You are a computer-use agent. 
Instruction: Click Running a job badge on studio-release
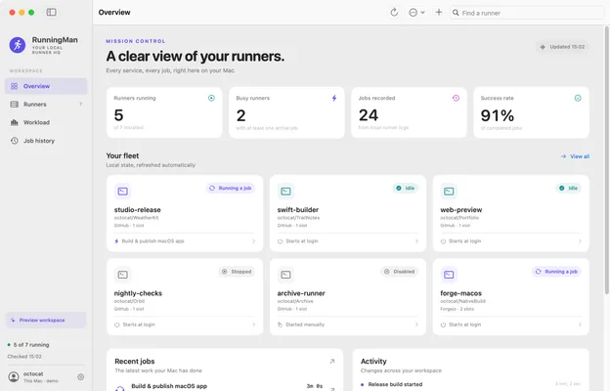tap(231, 188)
